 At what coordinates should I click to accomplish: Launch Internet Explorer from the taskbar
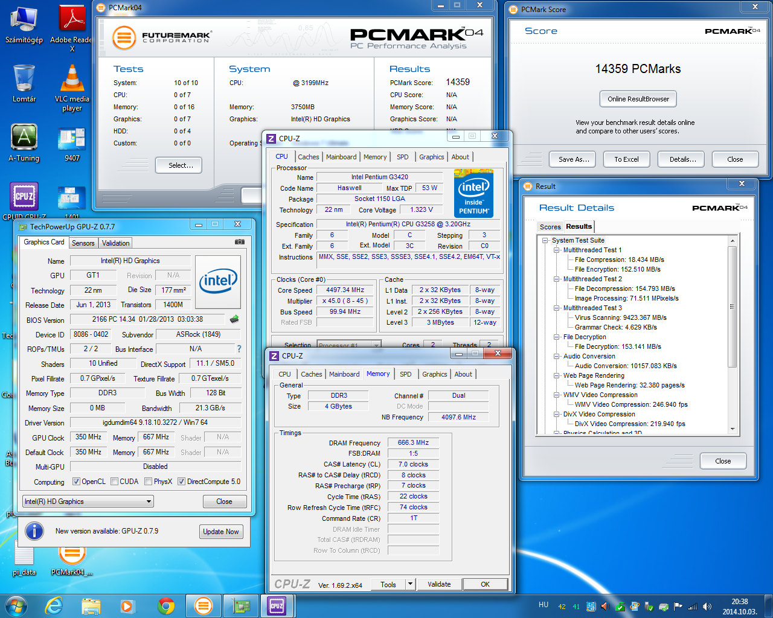pyautogui.click(x=54, y=605)
